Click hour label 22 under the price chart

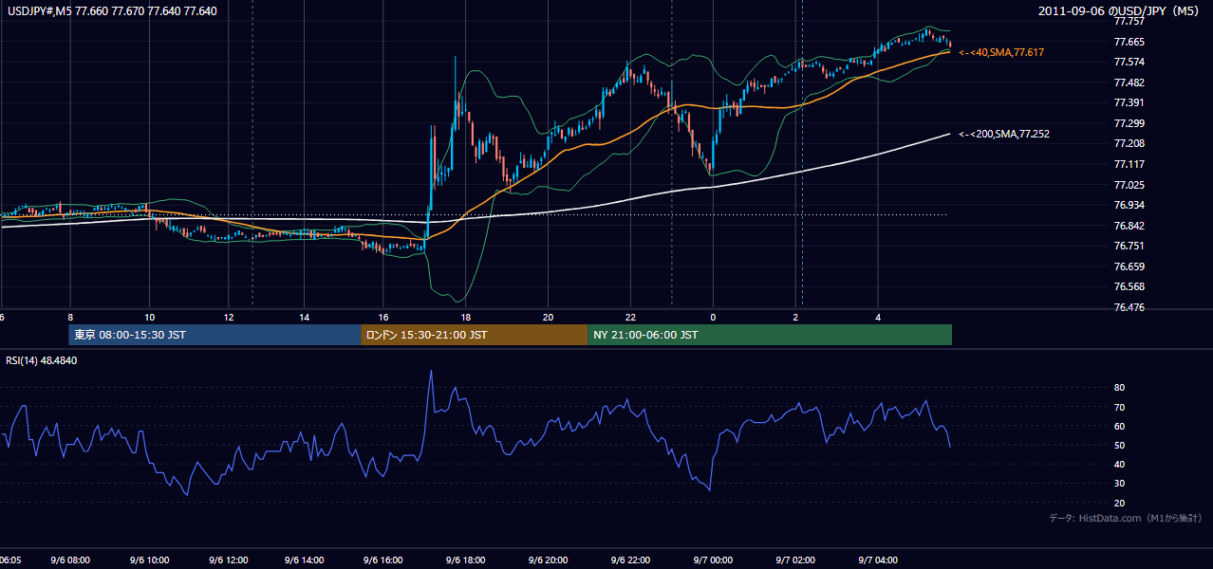(x=630, y=317)
